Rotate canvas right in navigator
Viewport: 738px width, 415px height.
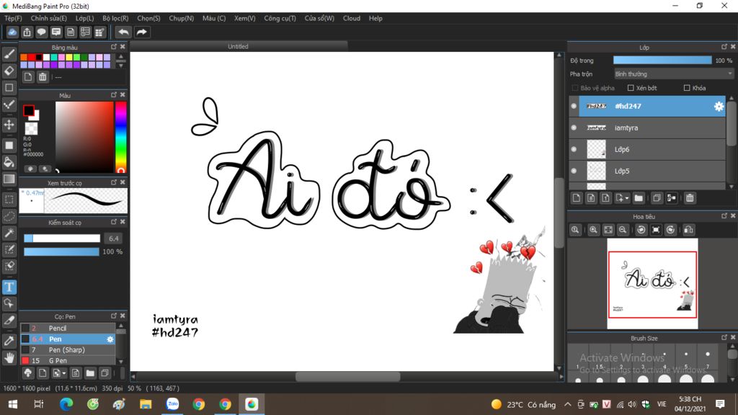670,230
